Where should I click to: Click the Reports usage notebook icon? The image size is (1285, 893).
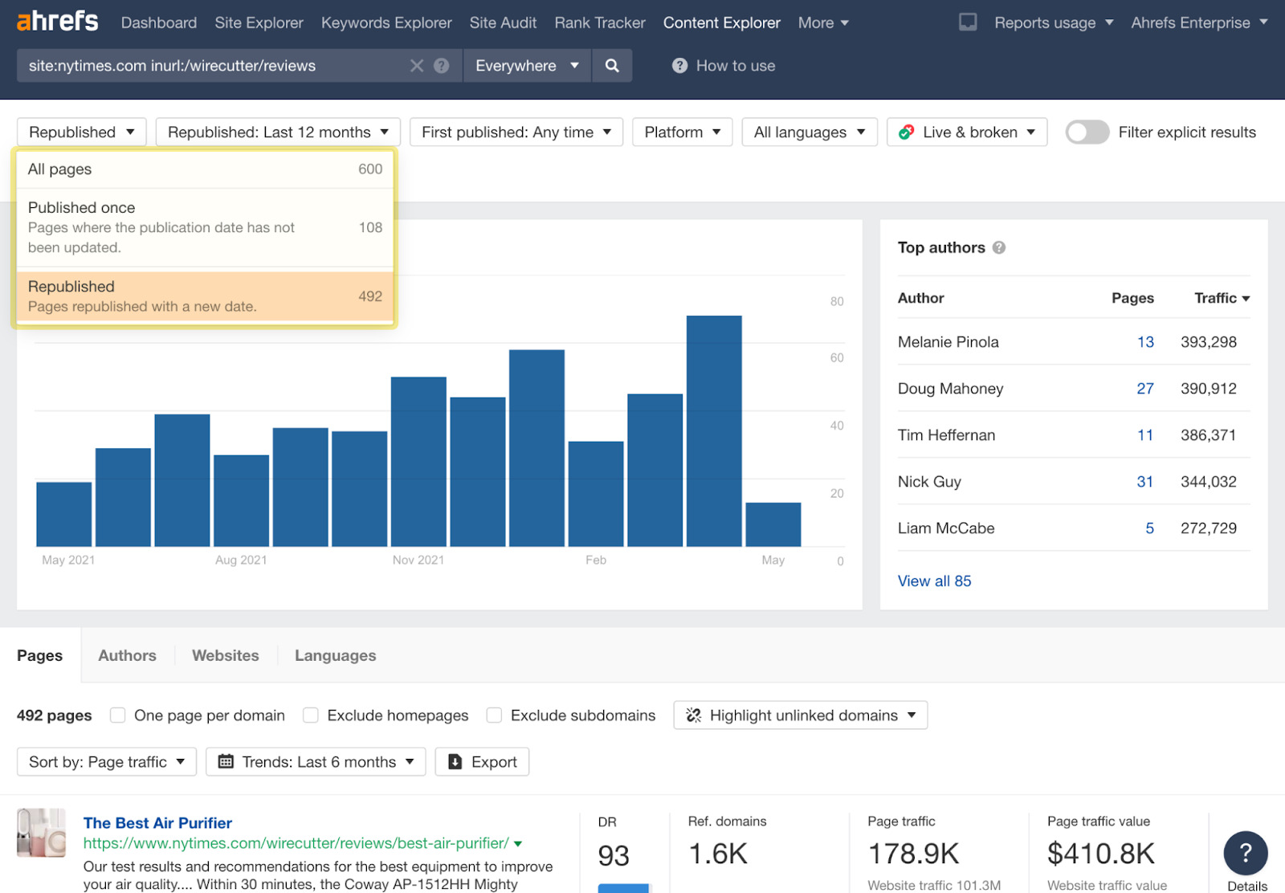pyautogui.click(x=967, y=22)
